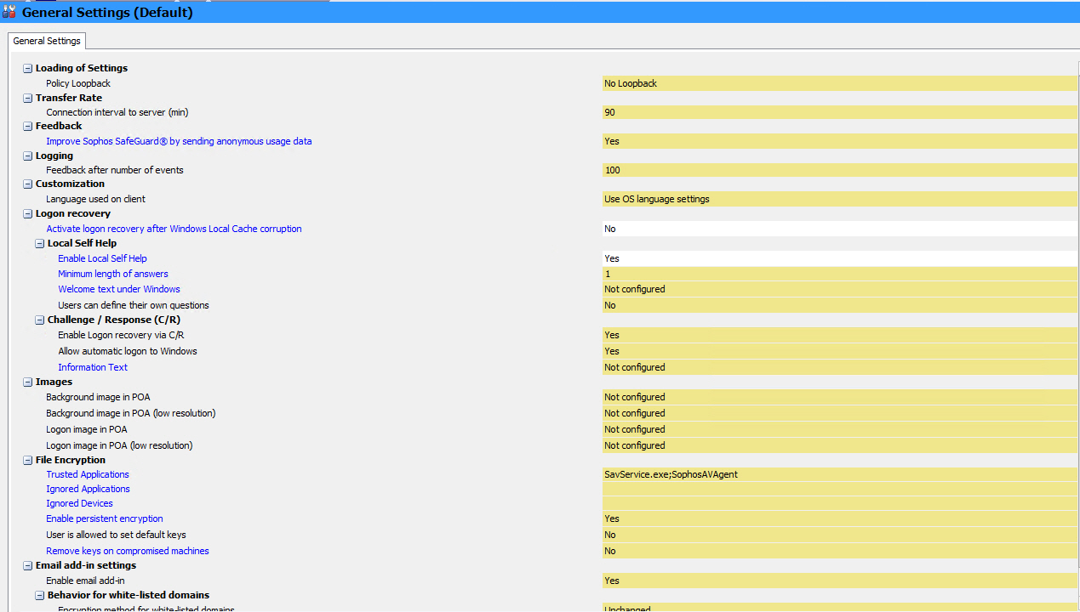Select 'Trusted Applications' setting
The width and height of the screenshot is (1080, 612).
point(88,474)
